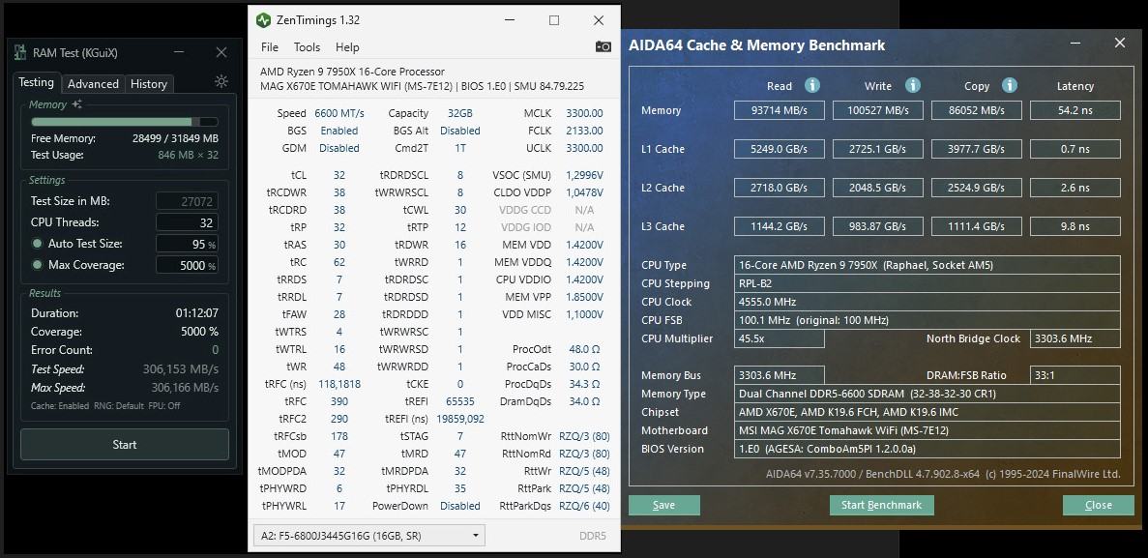The width and height of the screenshot is (1148, 558).
Task: Click the Memory Write 100527 MB/s value
Action: click(878, 110)
